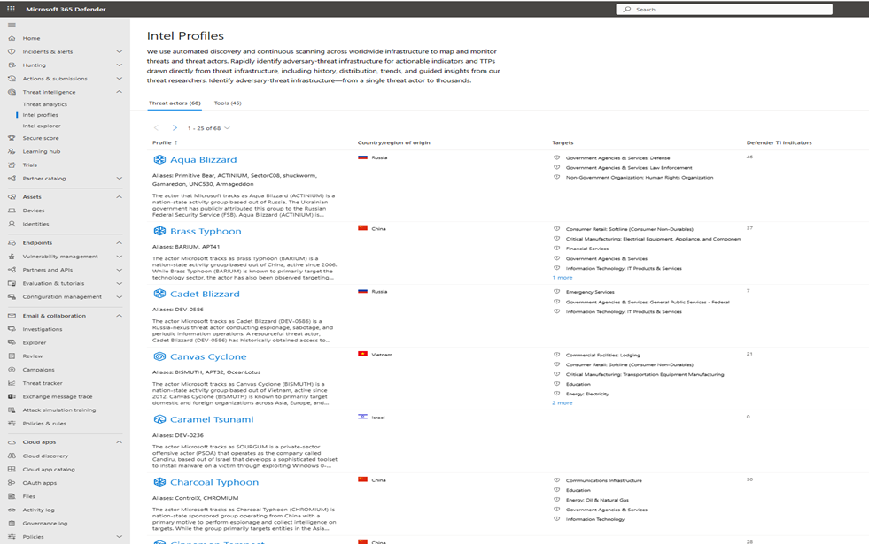The width and height of the screenshot is (869, 544).
Task: Click the Activity log glasses icon
Action: pos(12,510)
